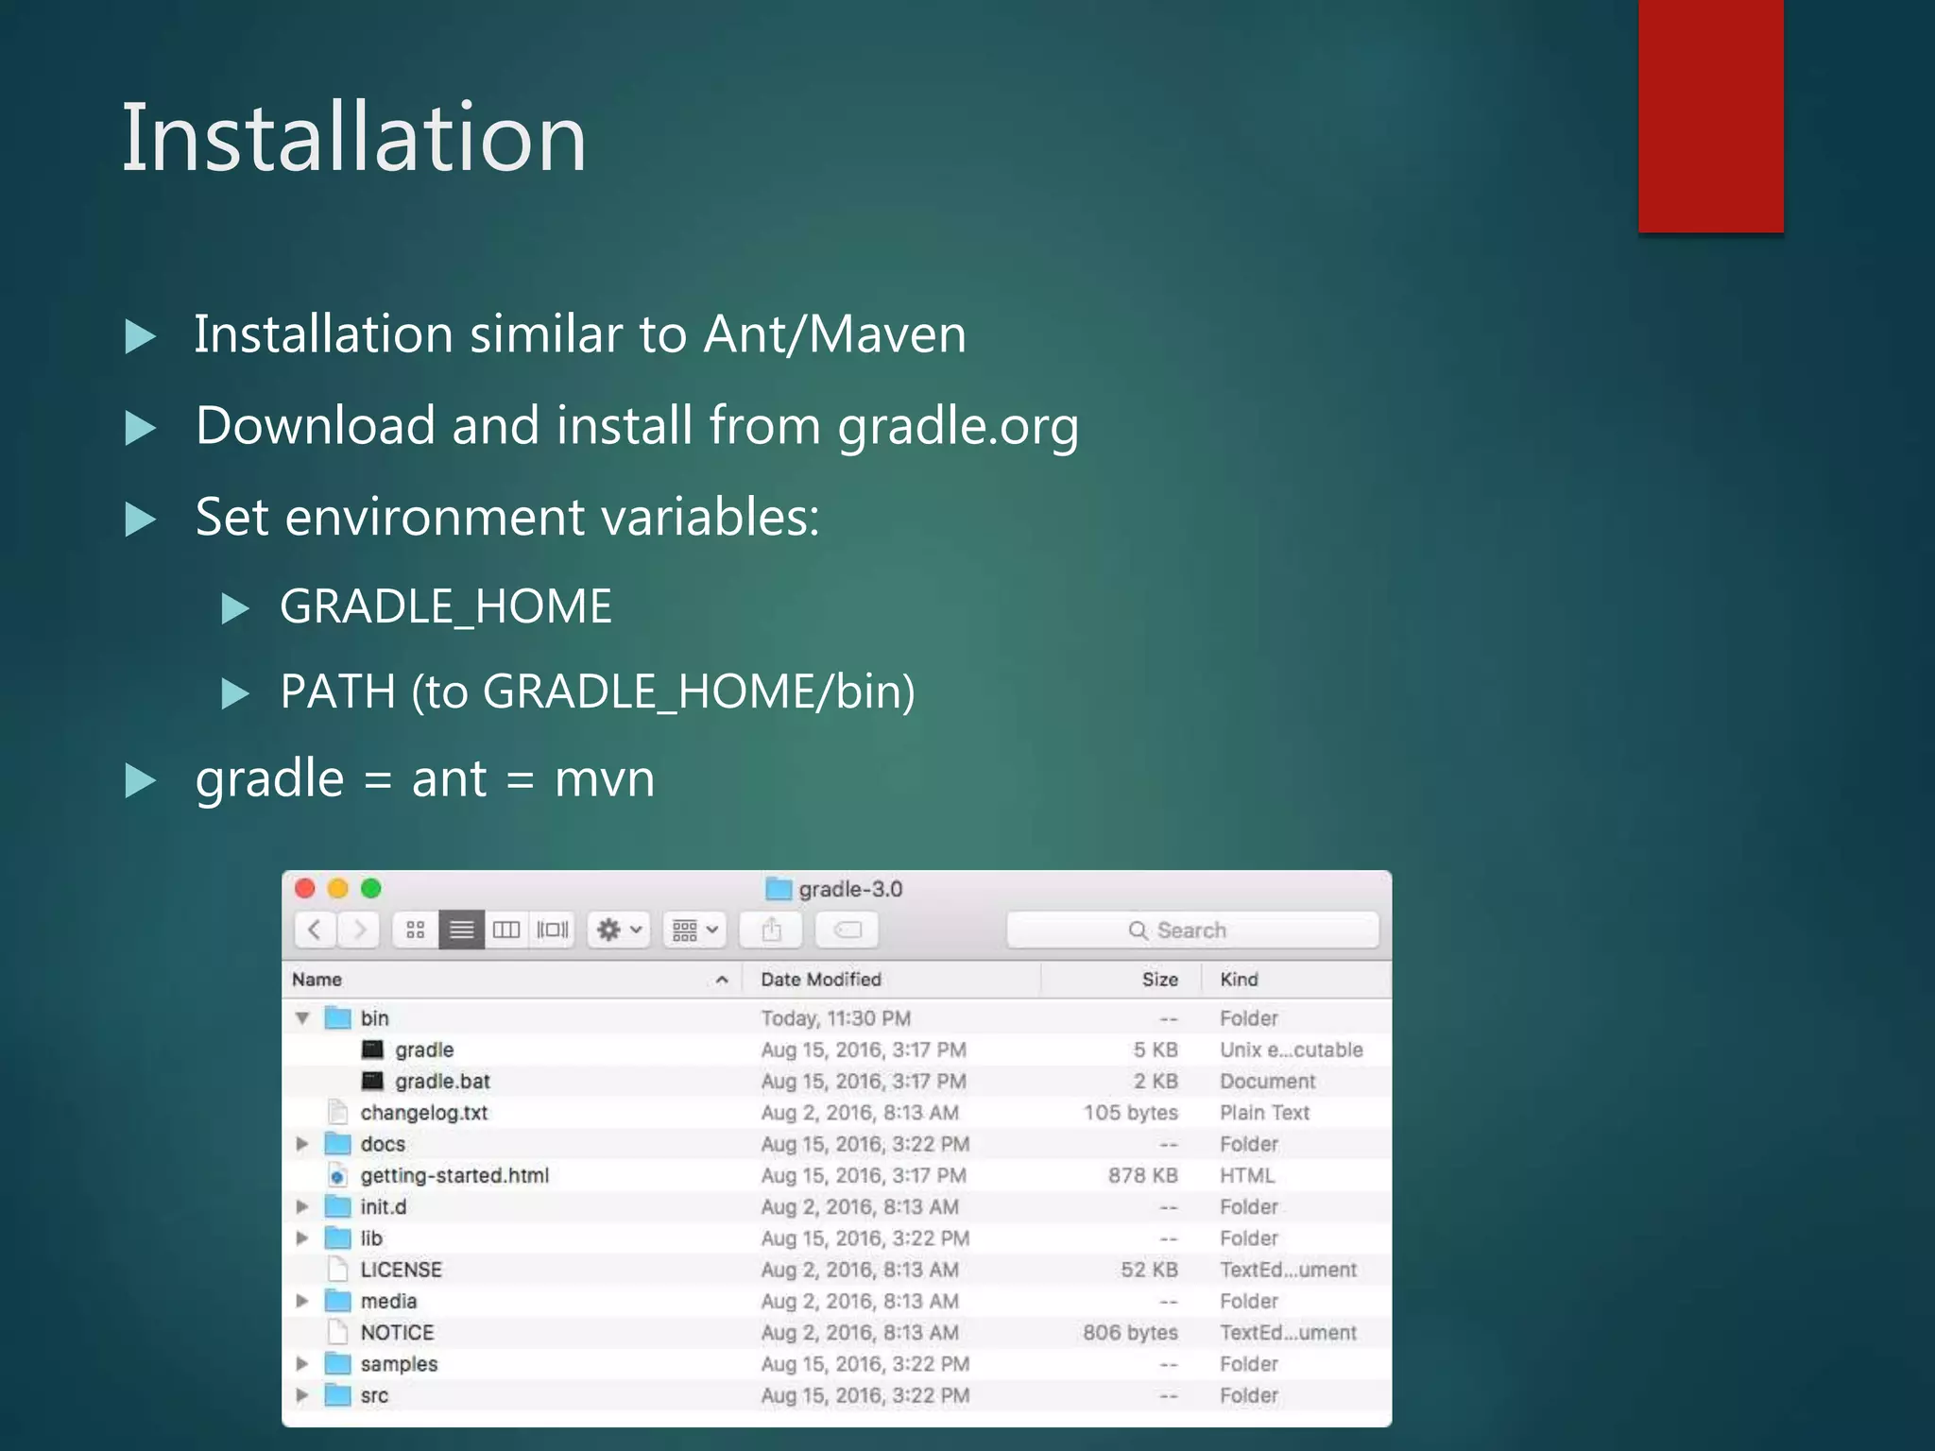Expand the init.d folder
This screenshot has height=1451, width=1935.
click(302, 1206)
